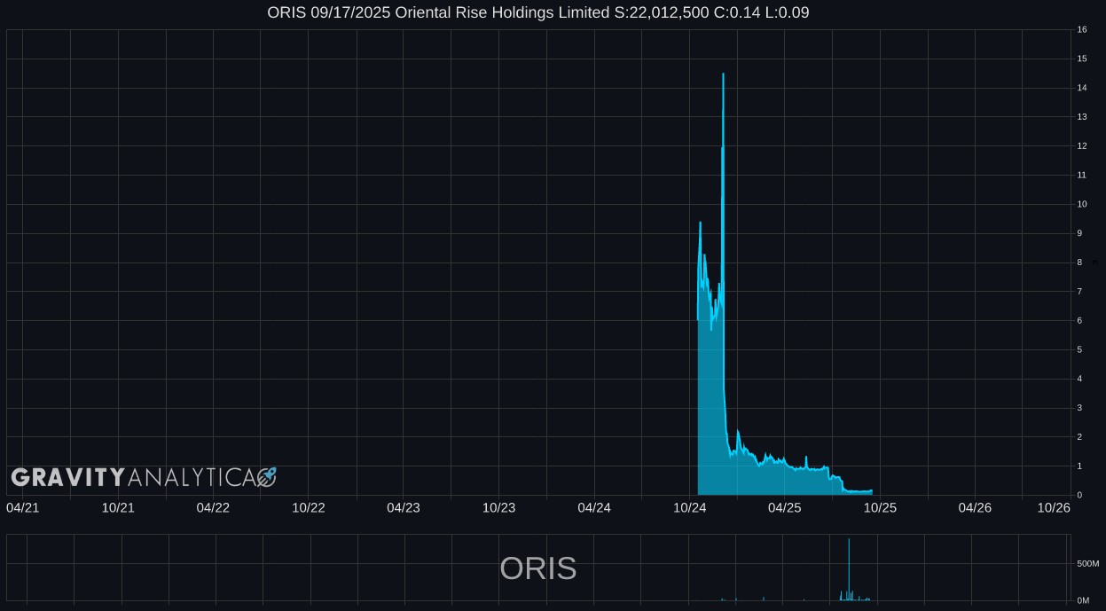Click price axis value 2

click(x=1079, y=437)
